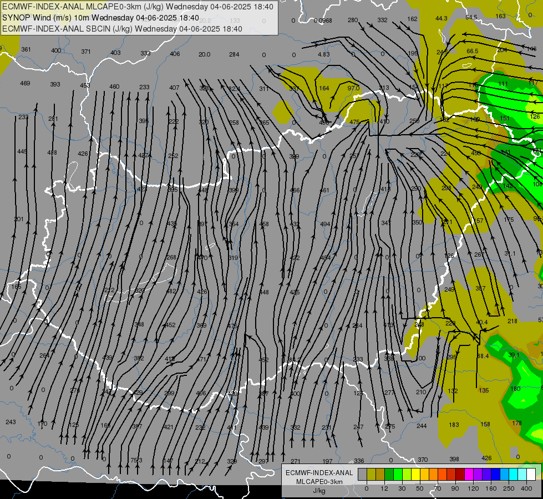The width and height of the screenshot is (543, 499).
Task: Click legend title MLCAPE0-3km
Action: 319,482
